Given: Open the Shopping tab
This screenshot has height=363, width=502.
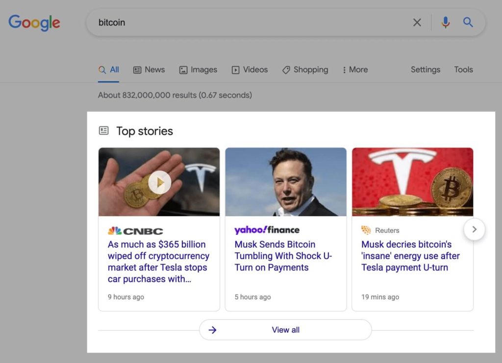Looking at the screenshot, I should pos(305,70).
